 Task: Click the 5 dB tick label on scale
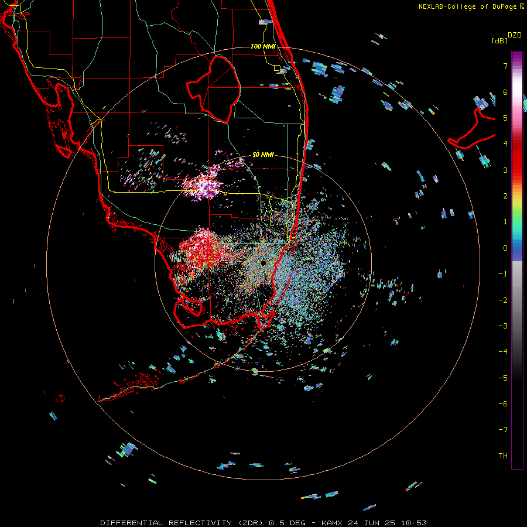(x=505, y=118)
